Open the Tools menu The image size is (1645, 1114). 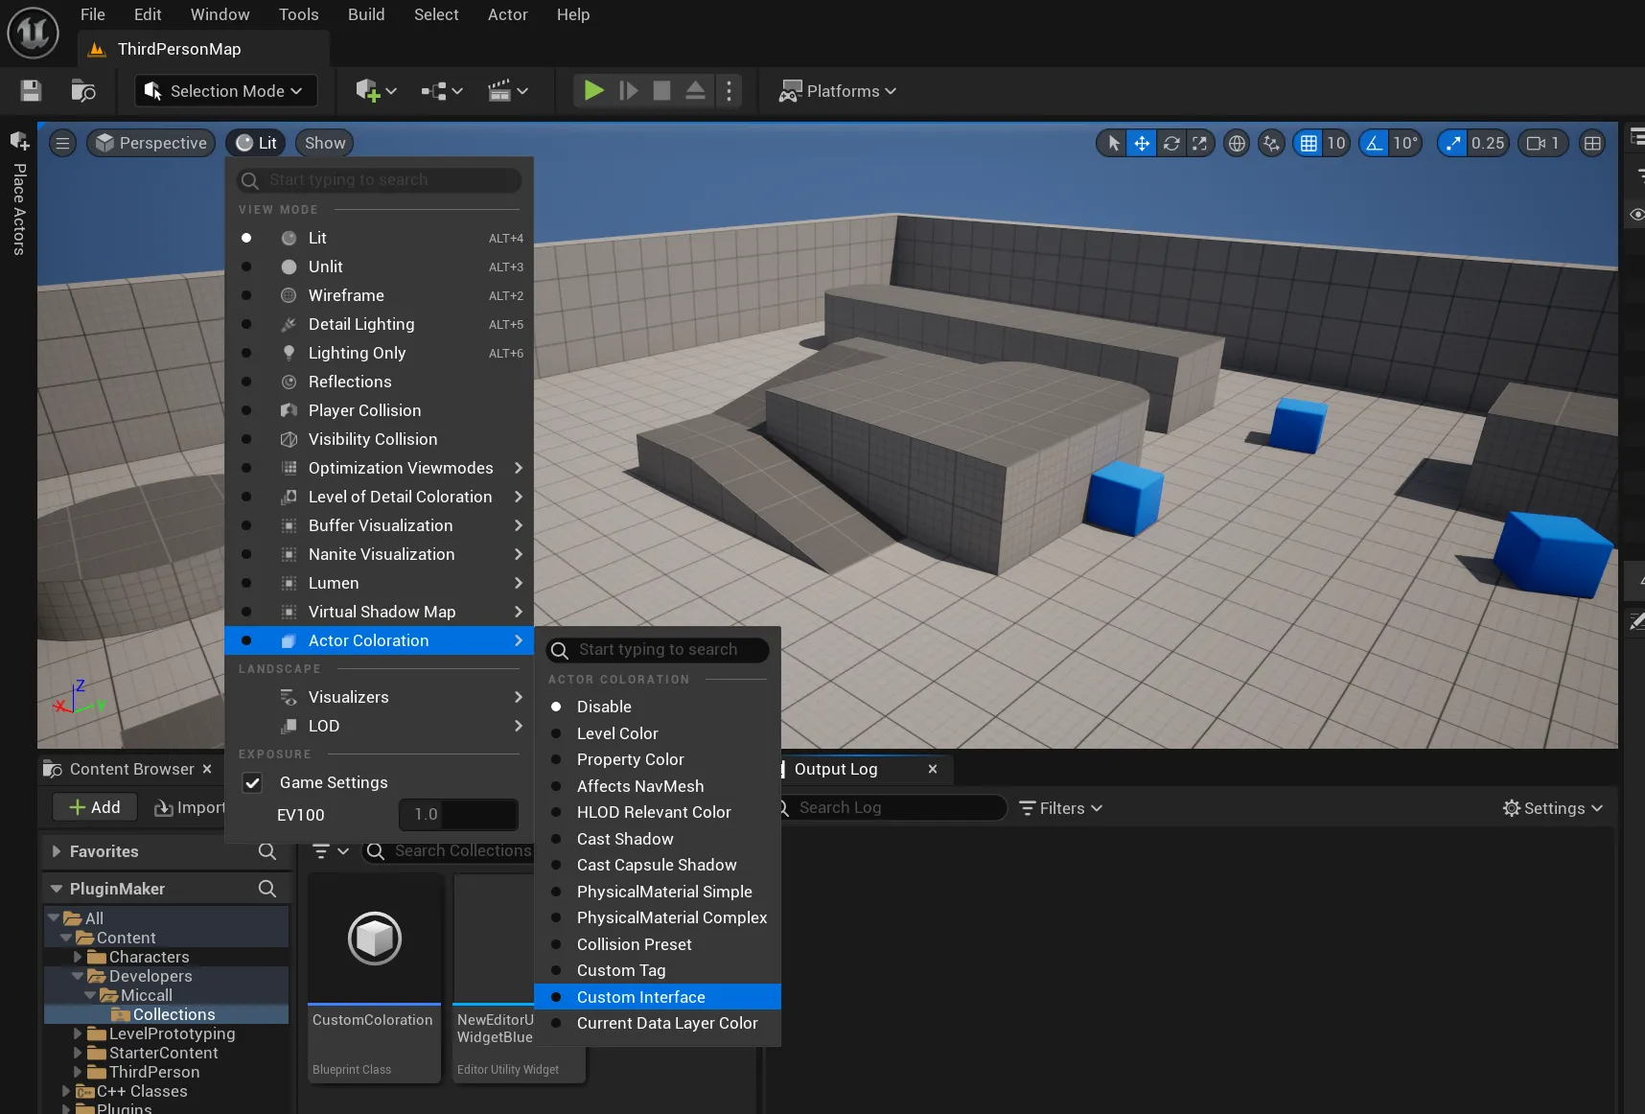[x=298, y=14]
